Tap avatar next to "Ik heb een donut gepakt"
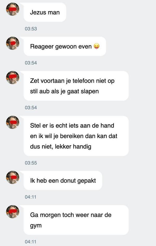Screen dimensions: 156x246 (x=12, y=177)
